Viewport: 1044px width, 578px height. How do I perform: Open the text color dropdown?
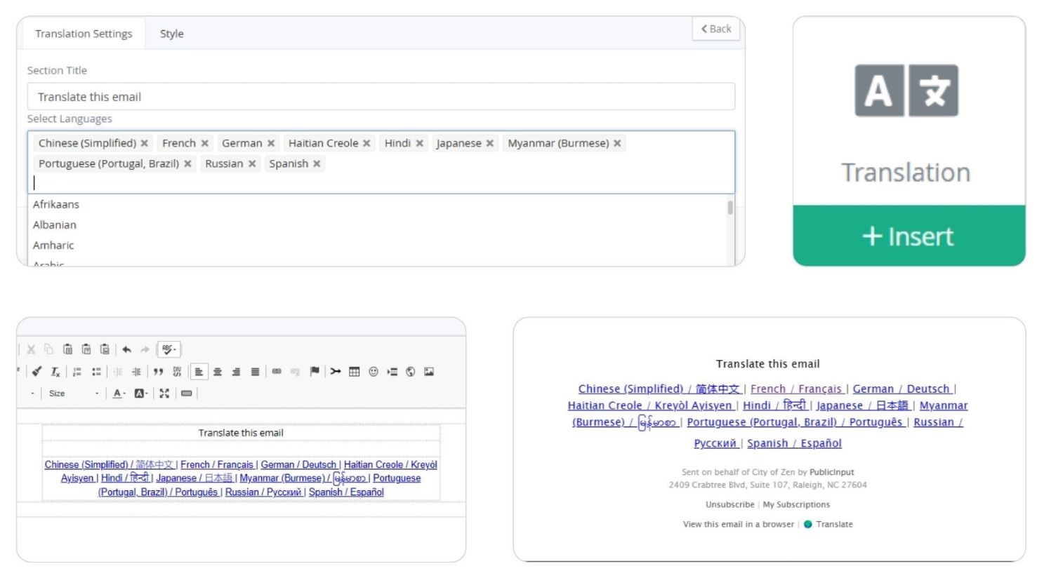119,394
